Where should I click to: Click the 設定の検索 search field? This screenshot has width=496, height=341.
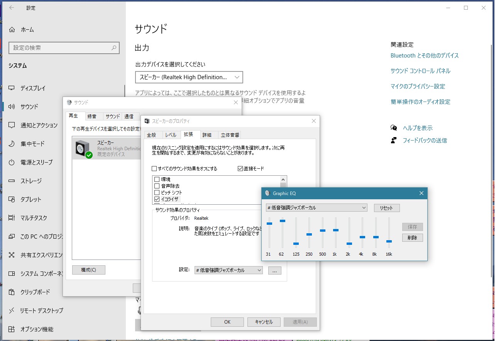(x=64, y=48)
